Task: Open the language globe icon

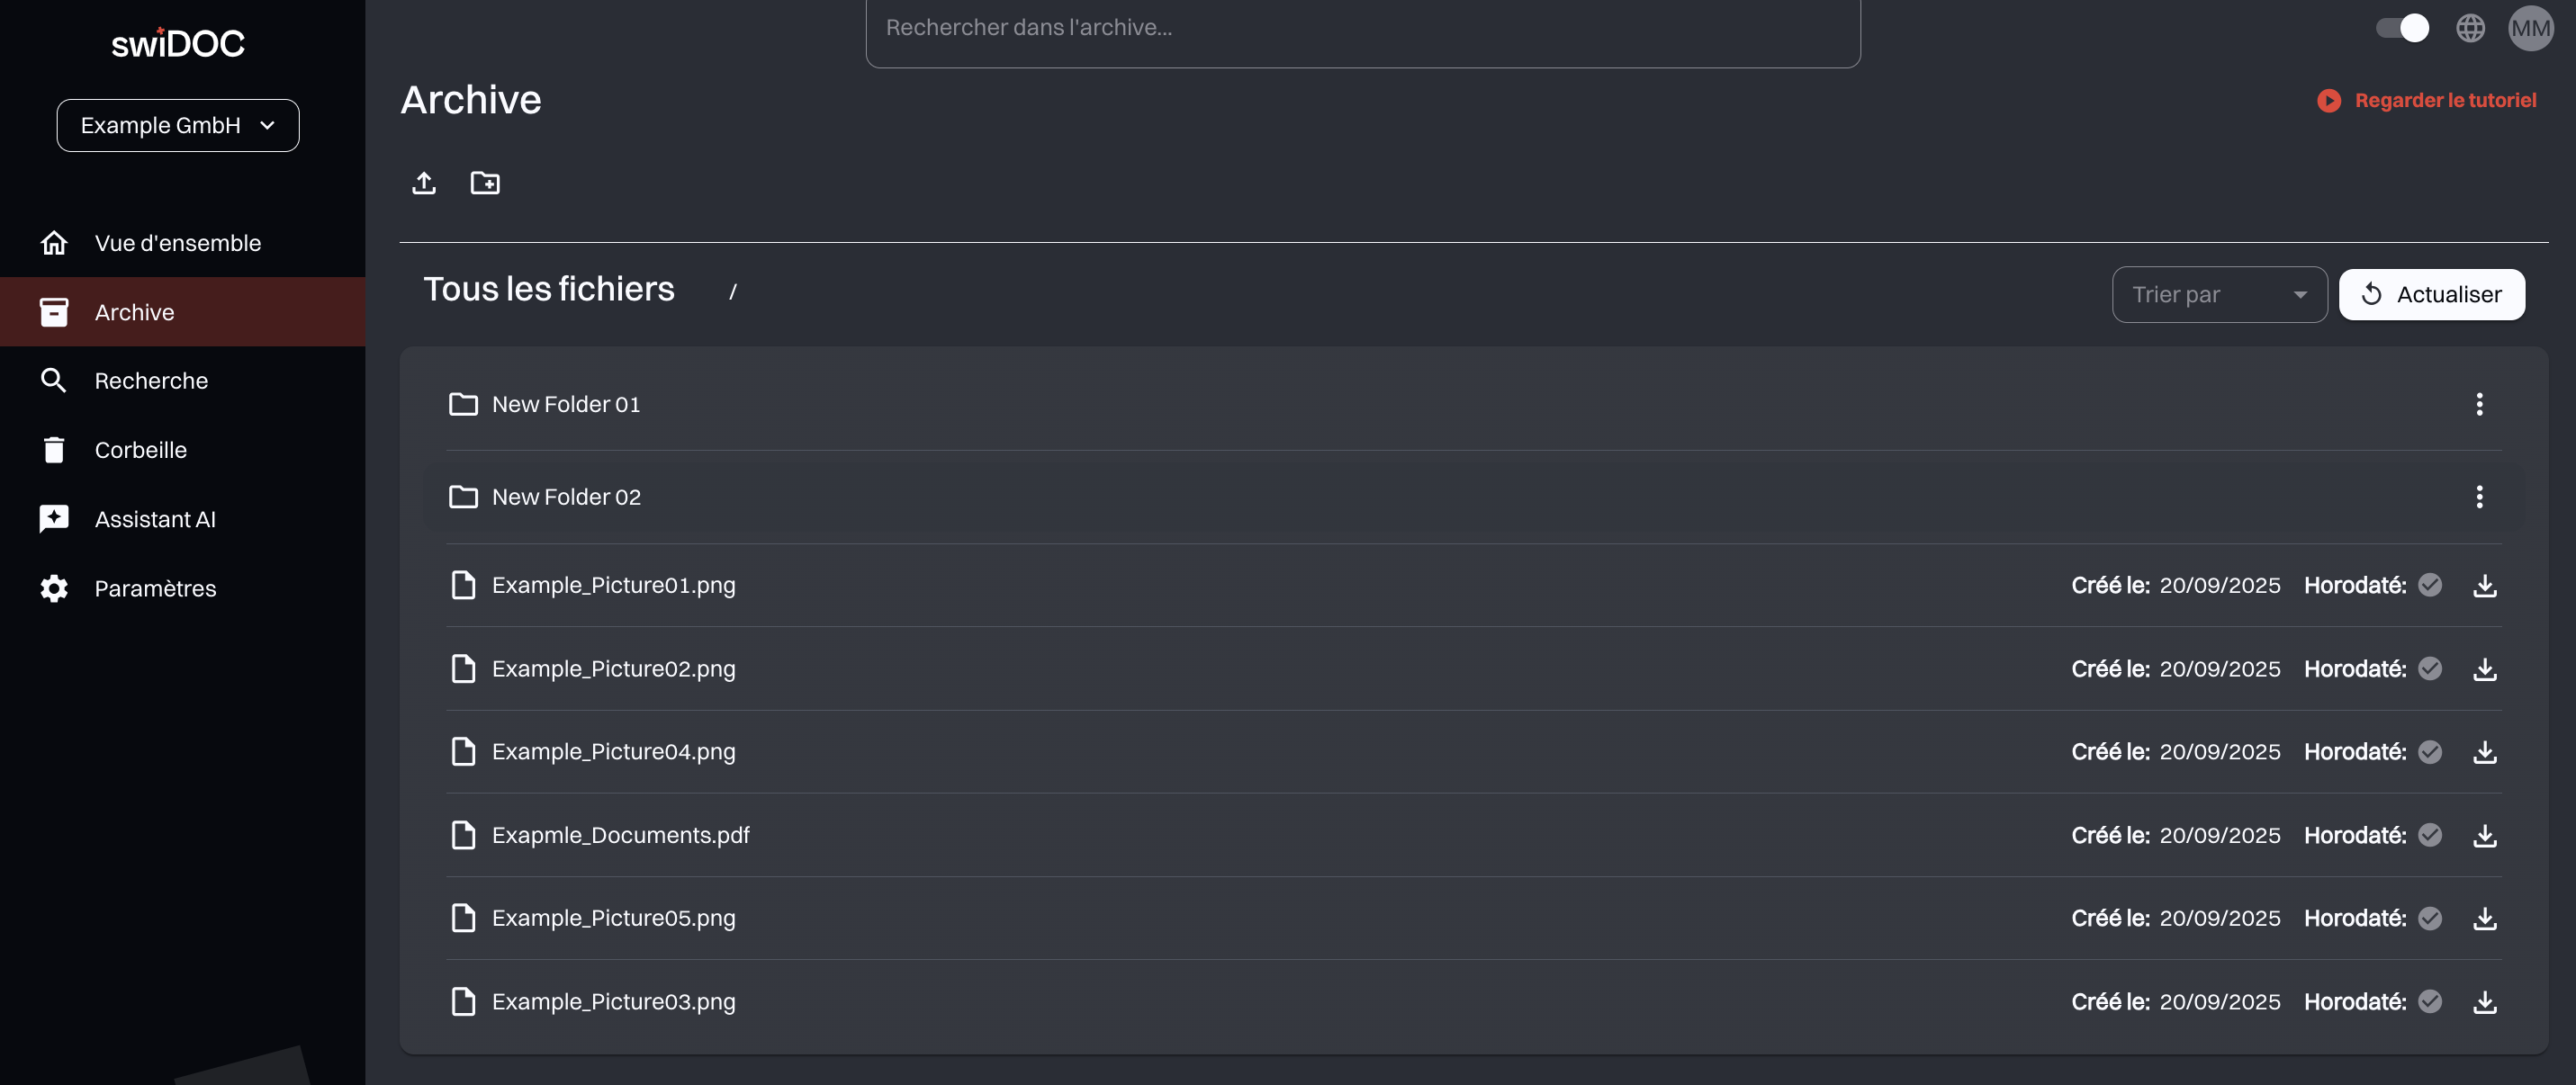Action: click(2470, 28)
